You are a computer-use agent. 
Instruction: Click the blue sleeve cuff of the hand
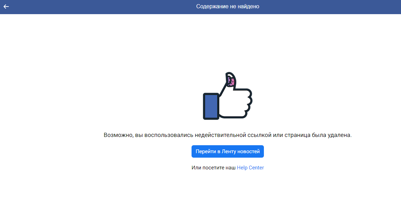point(211,106)
